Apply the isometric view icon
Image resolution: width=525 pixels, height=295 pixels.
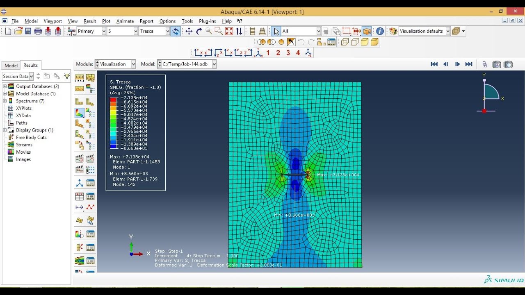click(259, 53)
